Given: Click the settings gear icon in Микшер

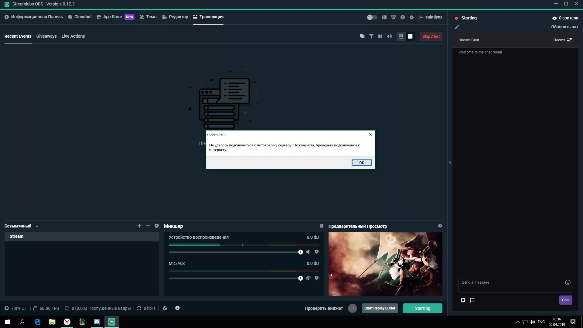Looking at the screenshot, I should (322, 225).
